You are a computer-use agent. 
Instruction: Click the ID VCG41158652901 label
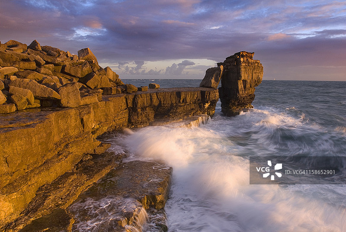click(x=310, y=172)
